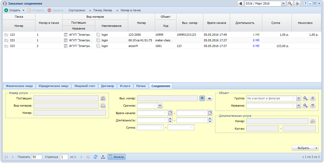Click the Выз. номер filter input

168,99
